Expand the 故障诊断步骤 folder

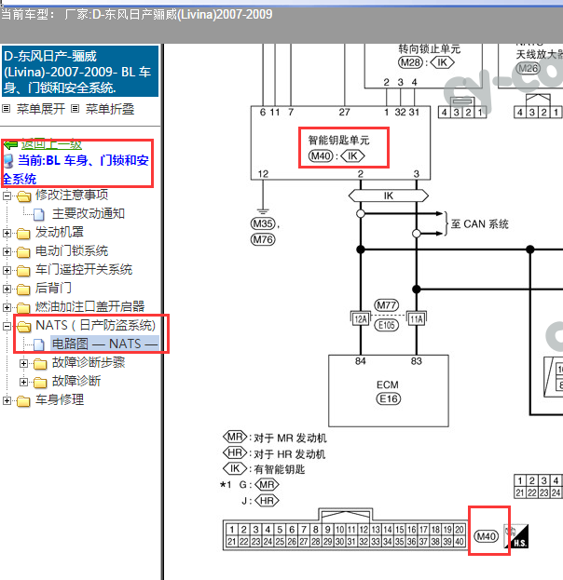tap(23, 364)
